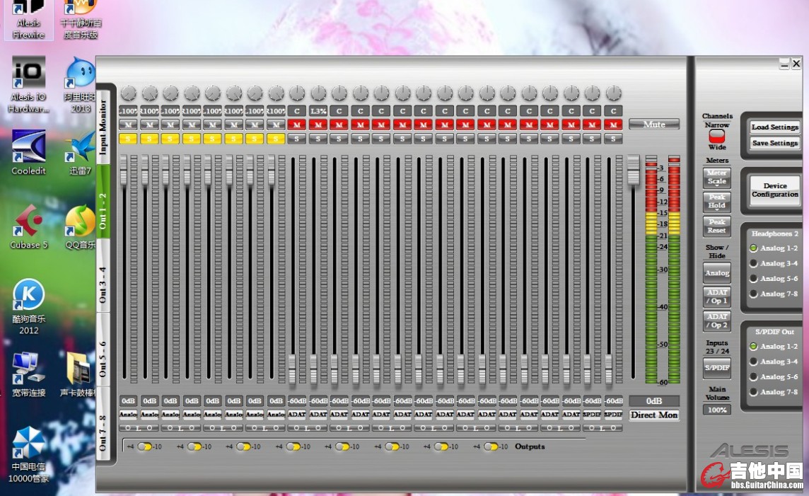Show or hide the S/PDIF channels
Screen dimensions: 809x496
click(716, 368)
